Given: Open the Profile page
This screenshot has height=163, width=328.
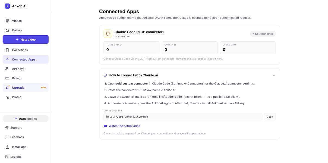Looking at the screenshot, I should tap(26, 97).
